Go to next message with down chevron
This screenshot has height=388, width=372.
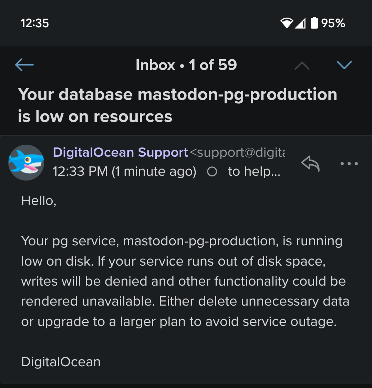pos(344,65)
